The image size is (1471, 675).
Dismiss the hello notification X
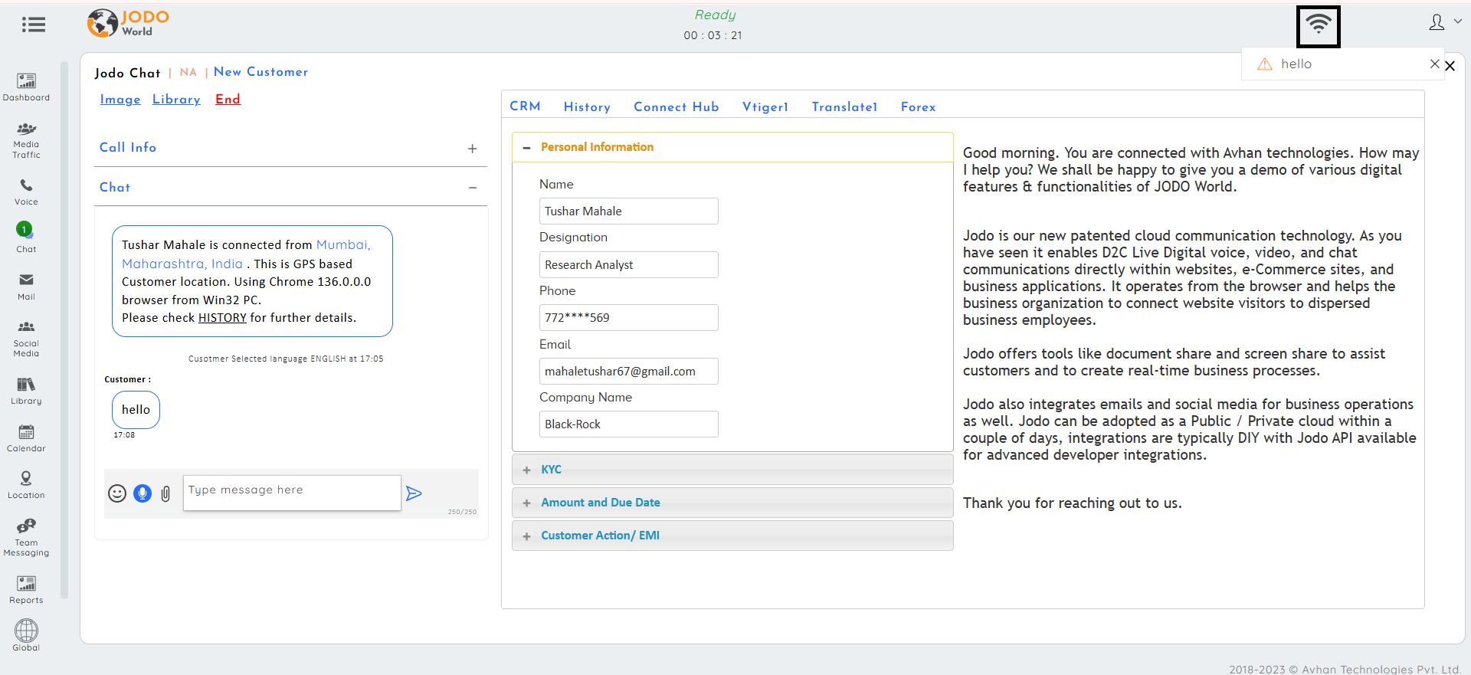pyautogui.click(x=1435, y=64)
